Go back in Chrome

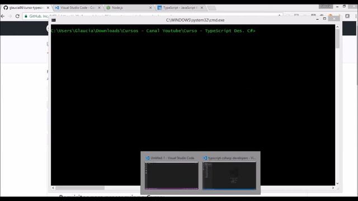pos(3,16)
